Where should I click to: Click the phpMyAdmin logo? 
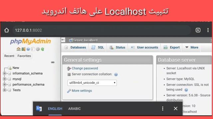pos(30,41)
